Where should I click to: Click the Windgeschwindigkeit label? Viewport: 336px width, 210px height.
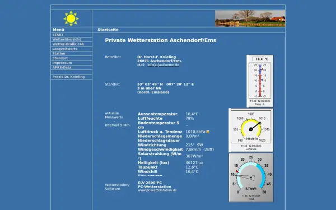click(x=160, y=150)
